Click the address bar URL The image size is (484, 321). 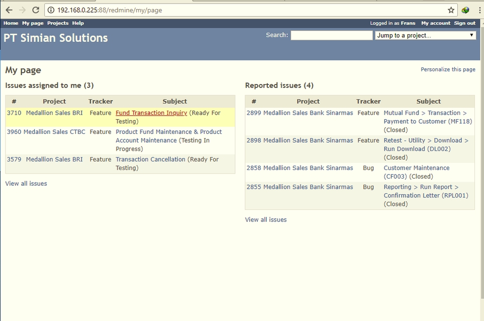(109, 10)
